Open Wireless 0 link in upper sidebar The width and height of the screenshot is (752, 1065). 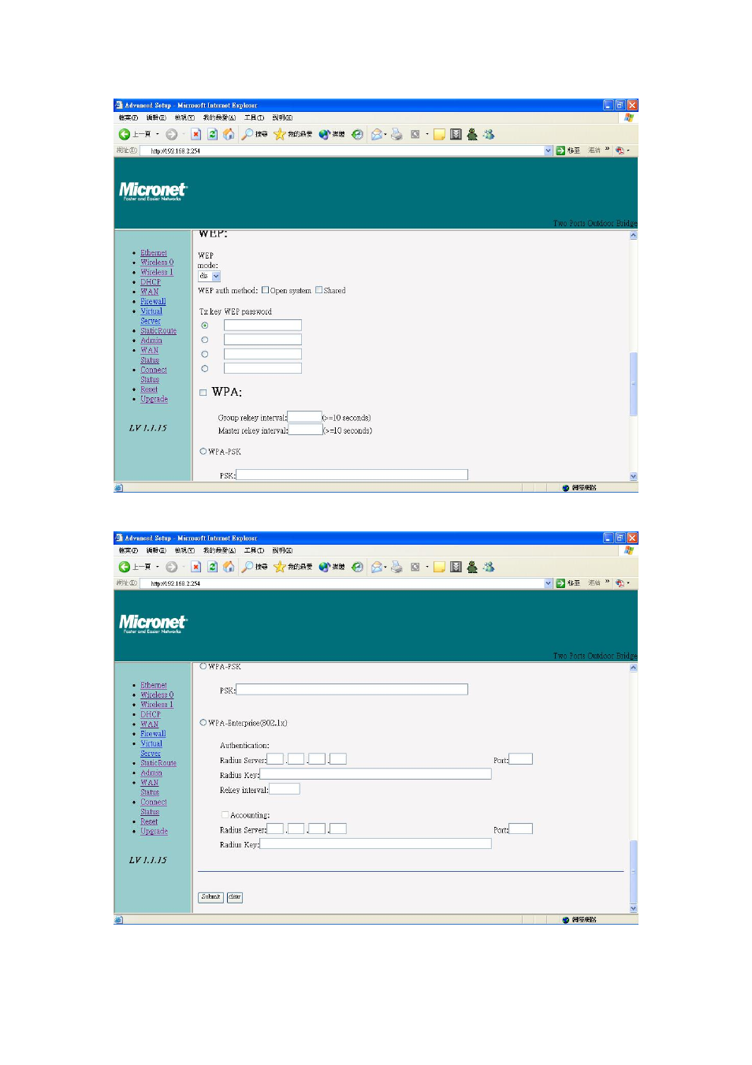[x=157, y=263]
